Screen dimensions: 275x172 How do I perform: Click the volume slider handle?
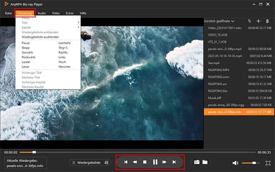pos(254,163)
